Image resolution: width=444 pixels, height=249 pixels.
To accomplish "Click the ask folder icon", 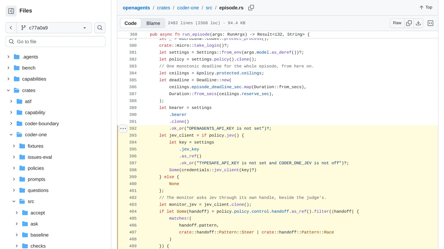I will (25, 224).
